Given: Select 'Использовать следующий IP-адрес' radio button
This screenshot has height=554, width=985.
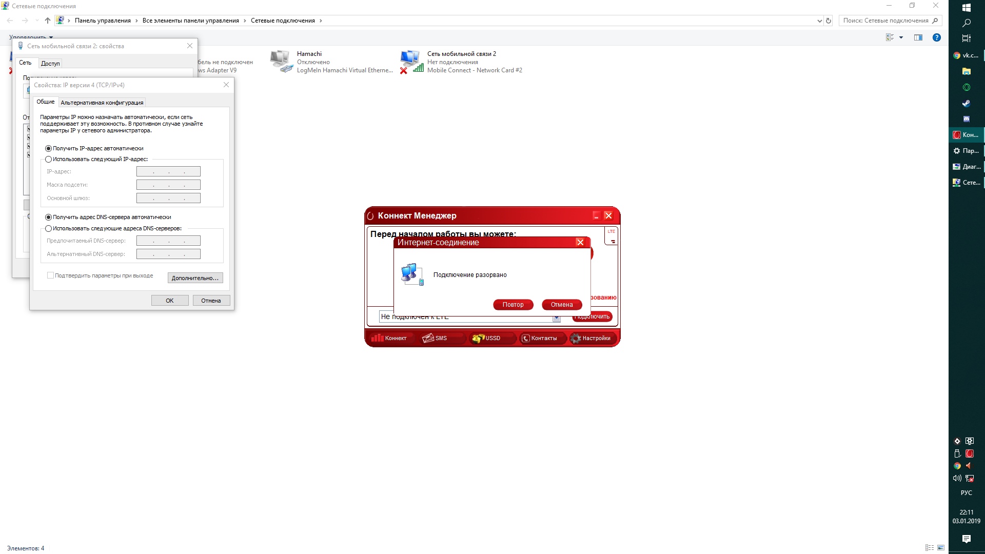Looking at the screenshot, I should 48,160.
